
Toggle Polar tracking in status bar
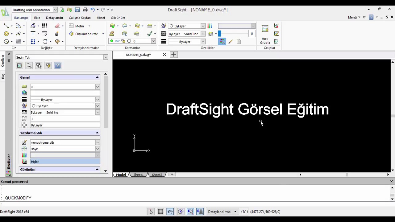pos(181,212)
